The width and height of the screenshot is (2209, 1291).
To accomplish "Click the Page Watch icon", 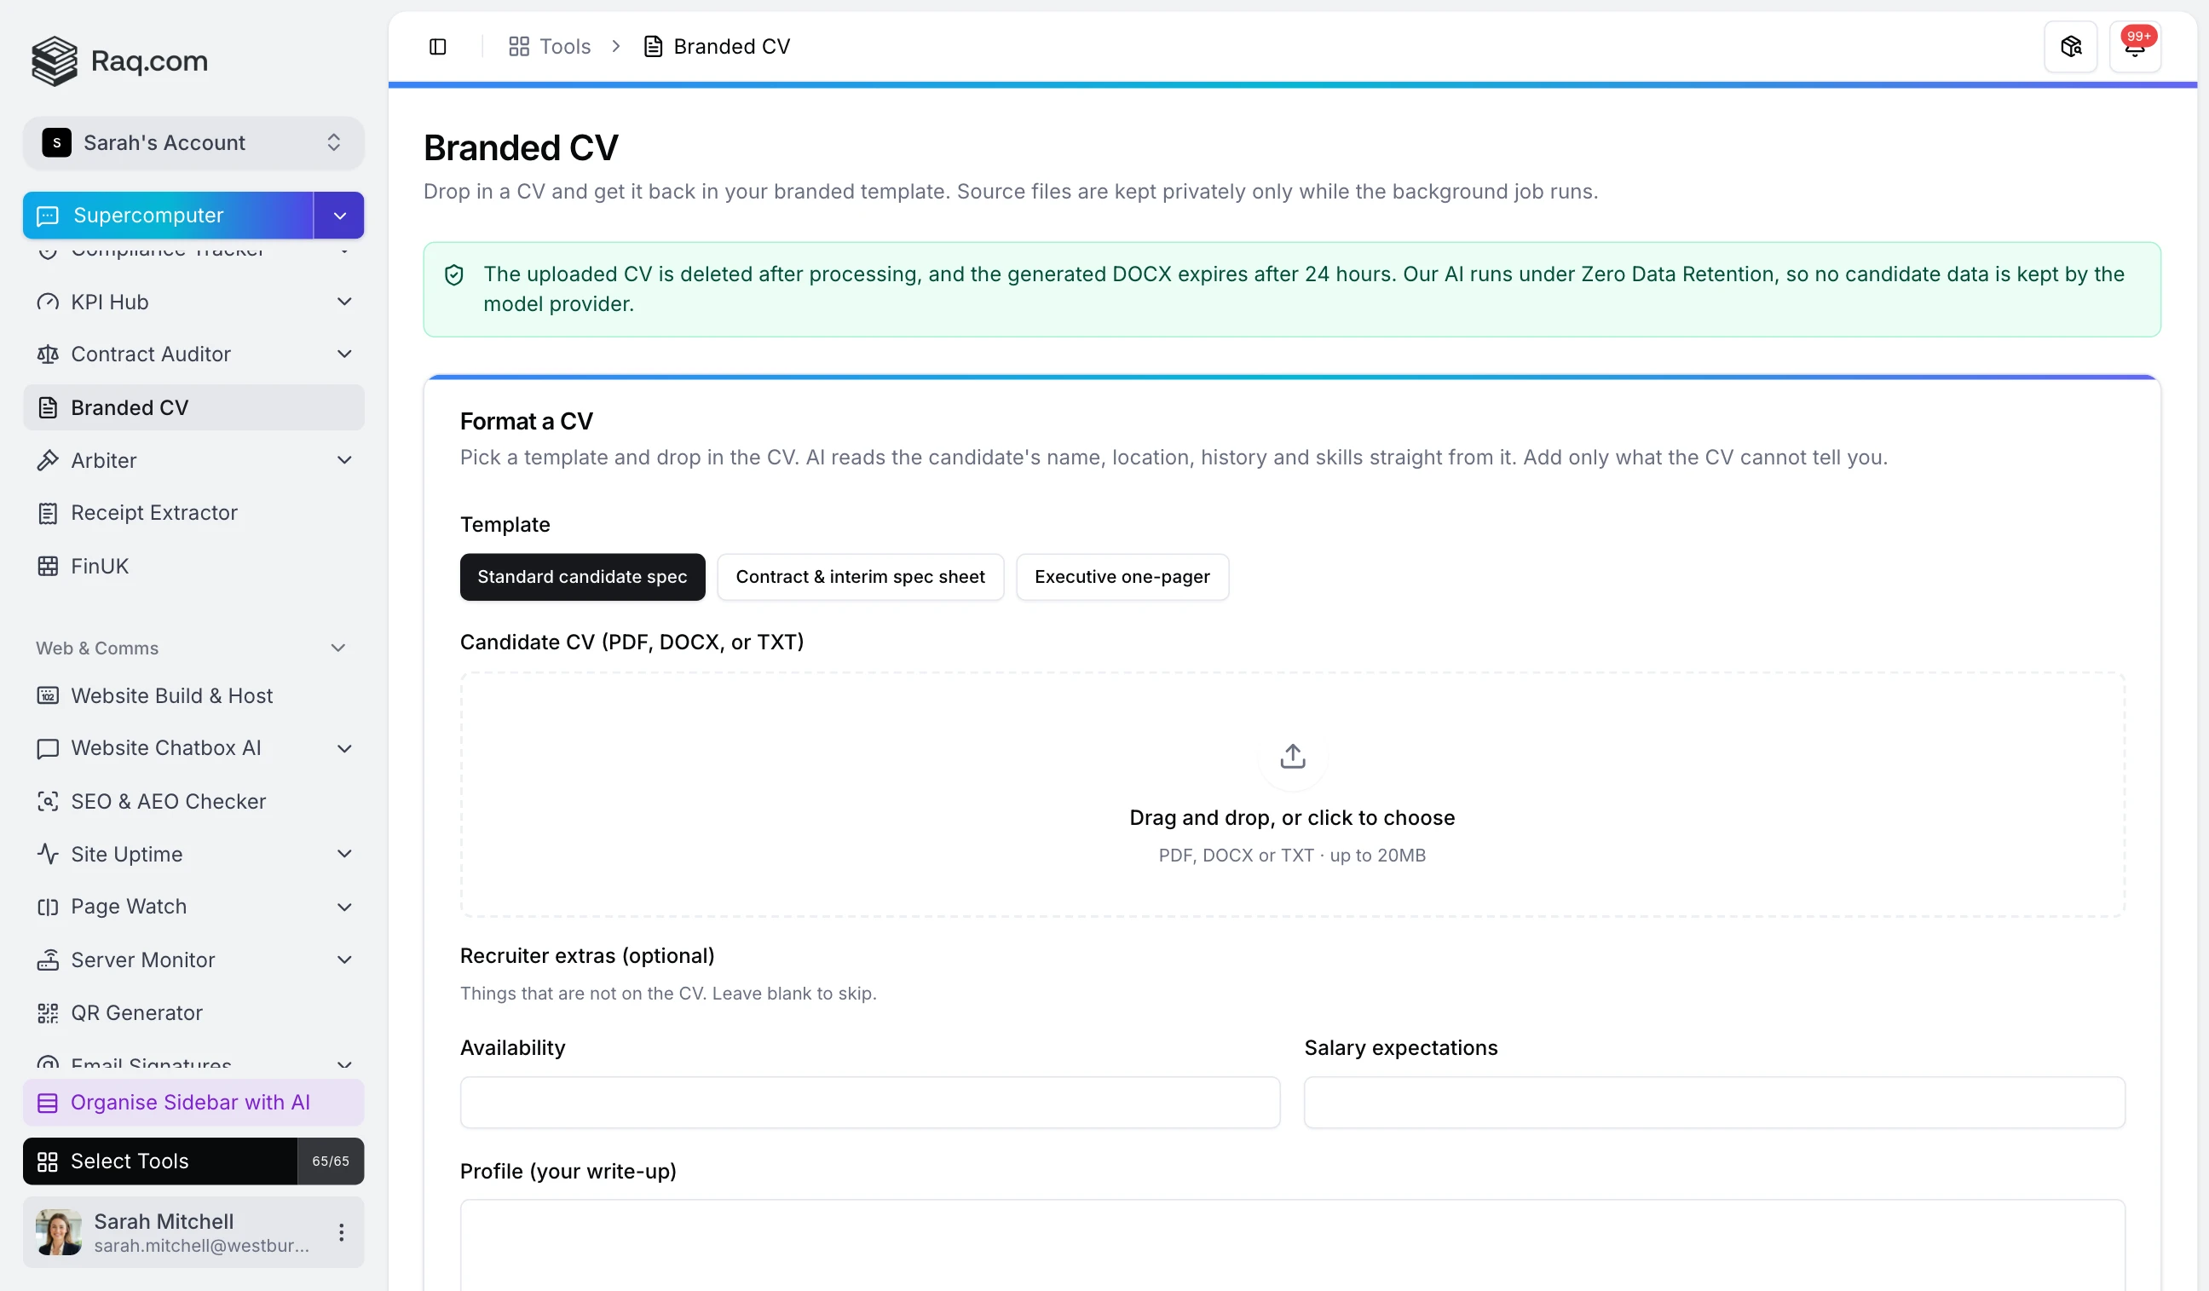I will click(x=48, y=908).
